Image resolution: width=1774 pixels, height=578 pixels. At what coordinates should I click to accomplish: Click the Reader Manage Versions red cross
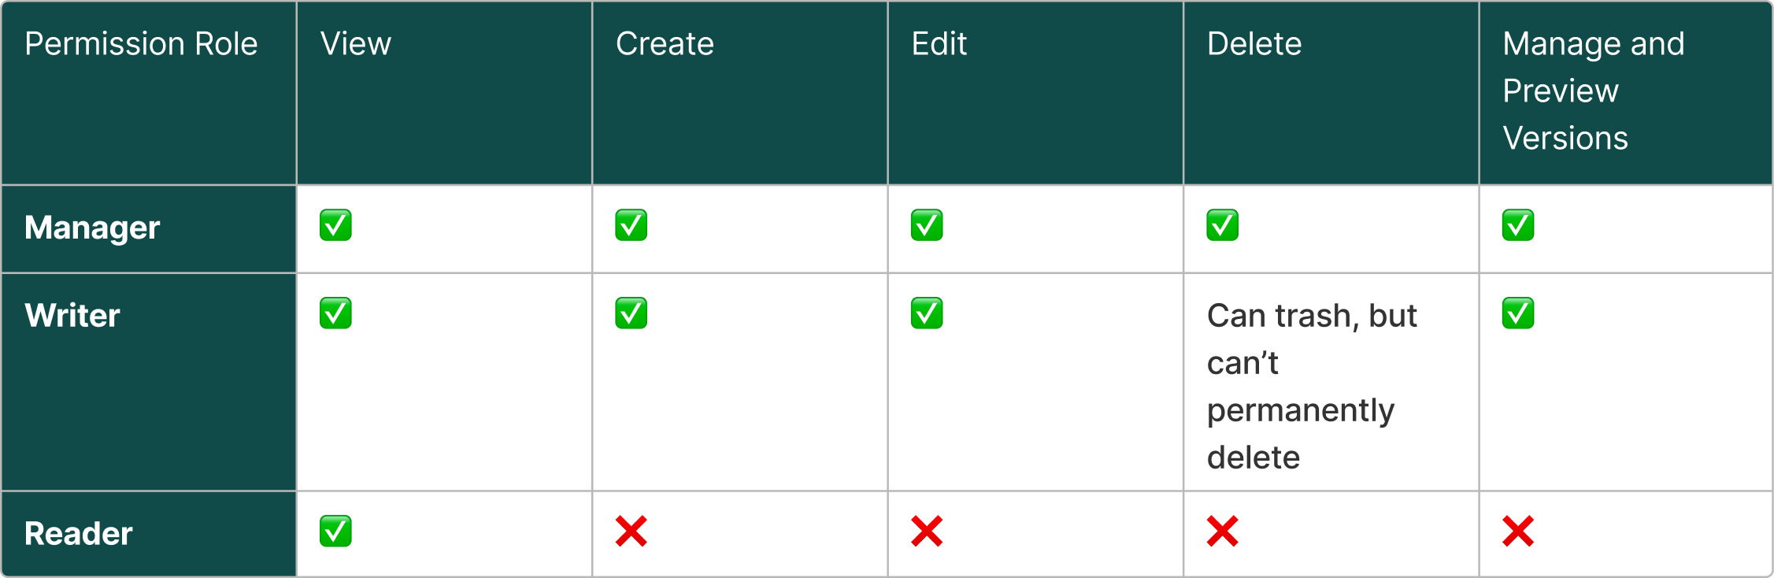pyautogui.click(x=1517, y=532)
